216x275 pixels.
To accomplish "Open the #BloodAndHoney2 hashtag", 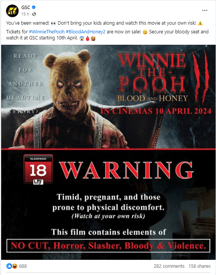I will point(85,32).
